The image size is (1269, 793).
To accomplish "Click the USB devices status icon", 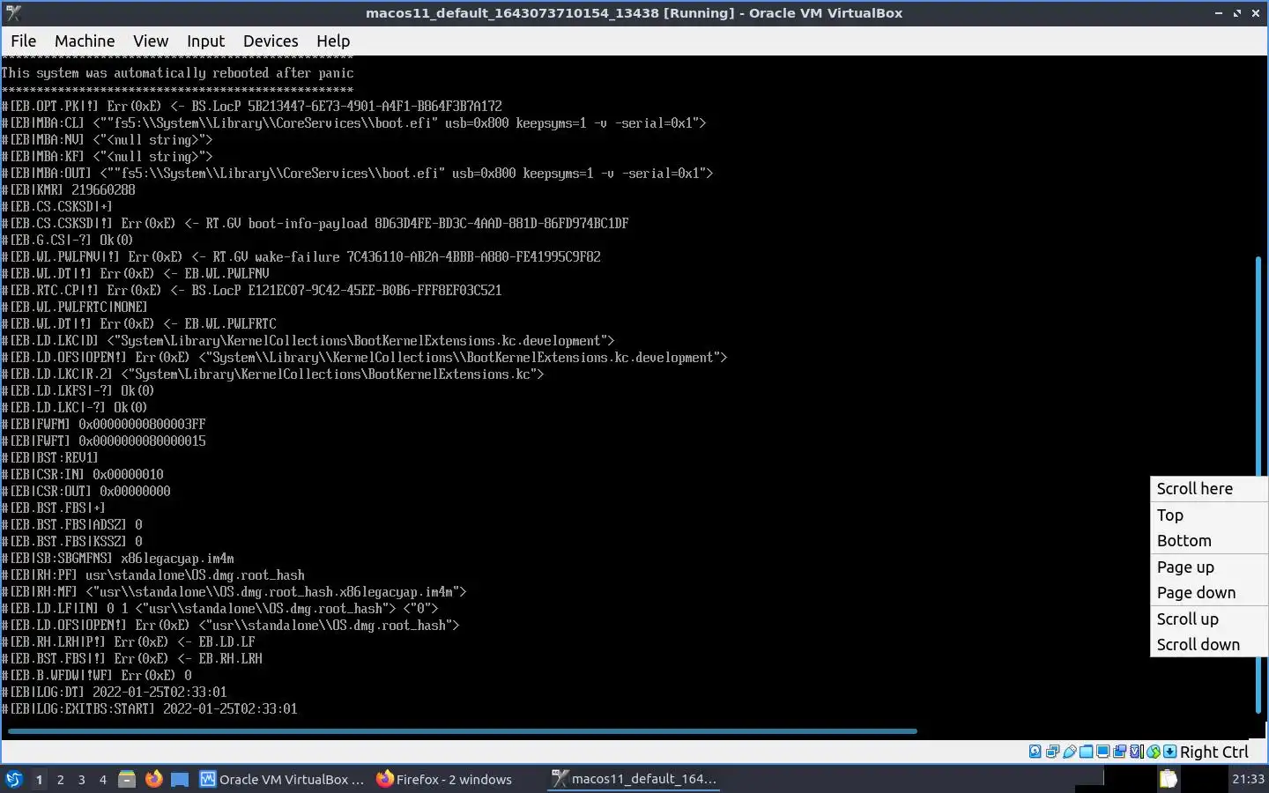I will point(1070,752).
